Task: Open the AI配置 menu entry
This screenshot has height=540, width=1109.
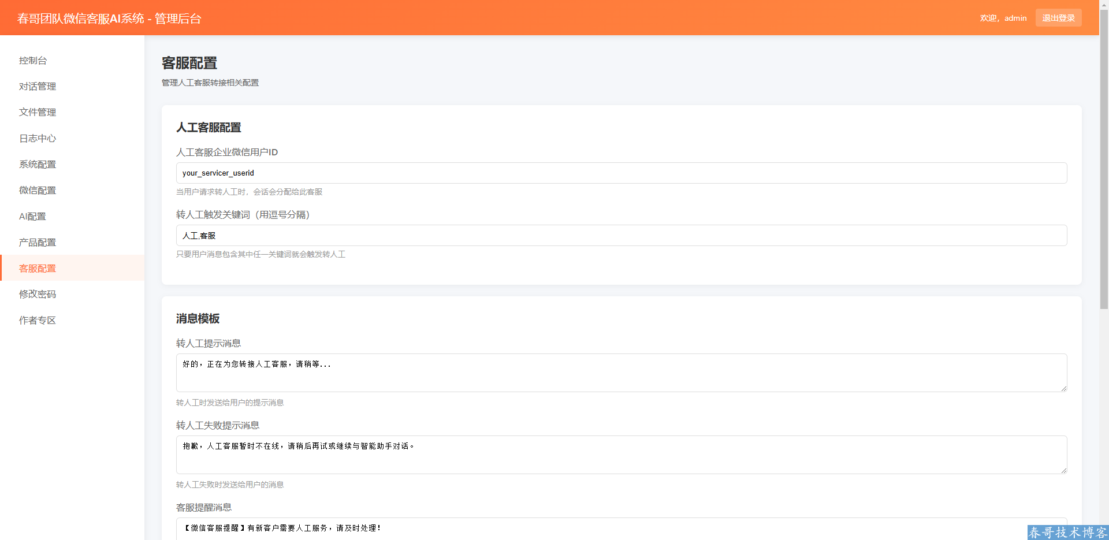Action: (x=32, y=217)
